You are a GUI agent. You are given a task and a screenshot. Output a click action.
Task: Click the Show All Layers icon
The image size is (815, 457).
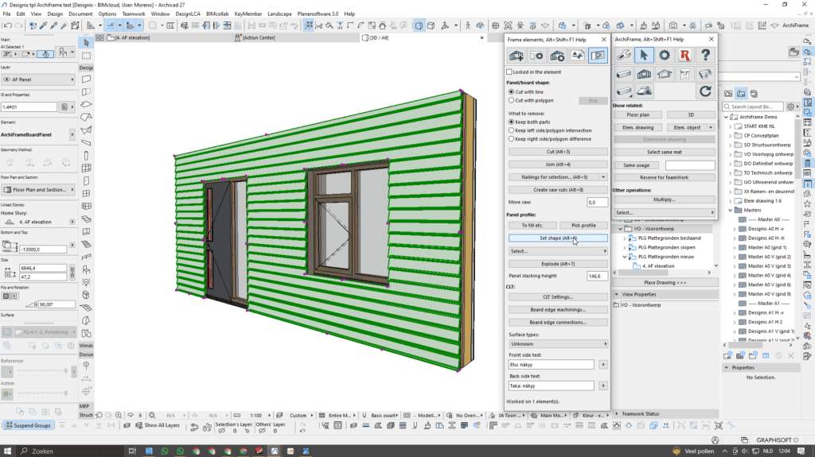coord(138,425)
